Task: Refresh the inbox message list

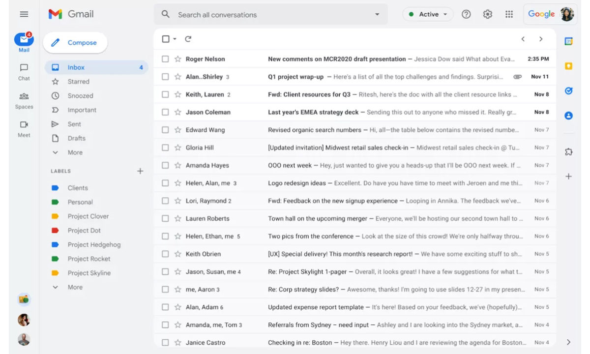Action: [x=188, y=38]
